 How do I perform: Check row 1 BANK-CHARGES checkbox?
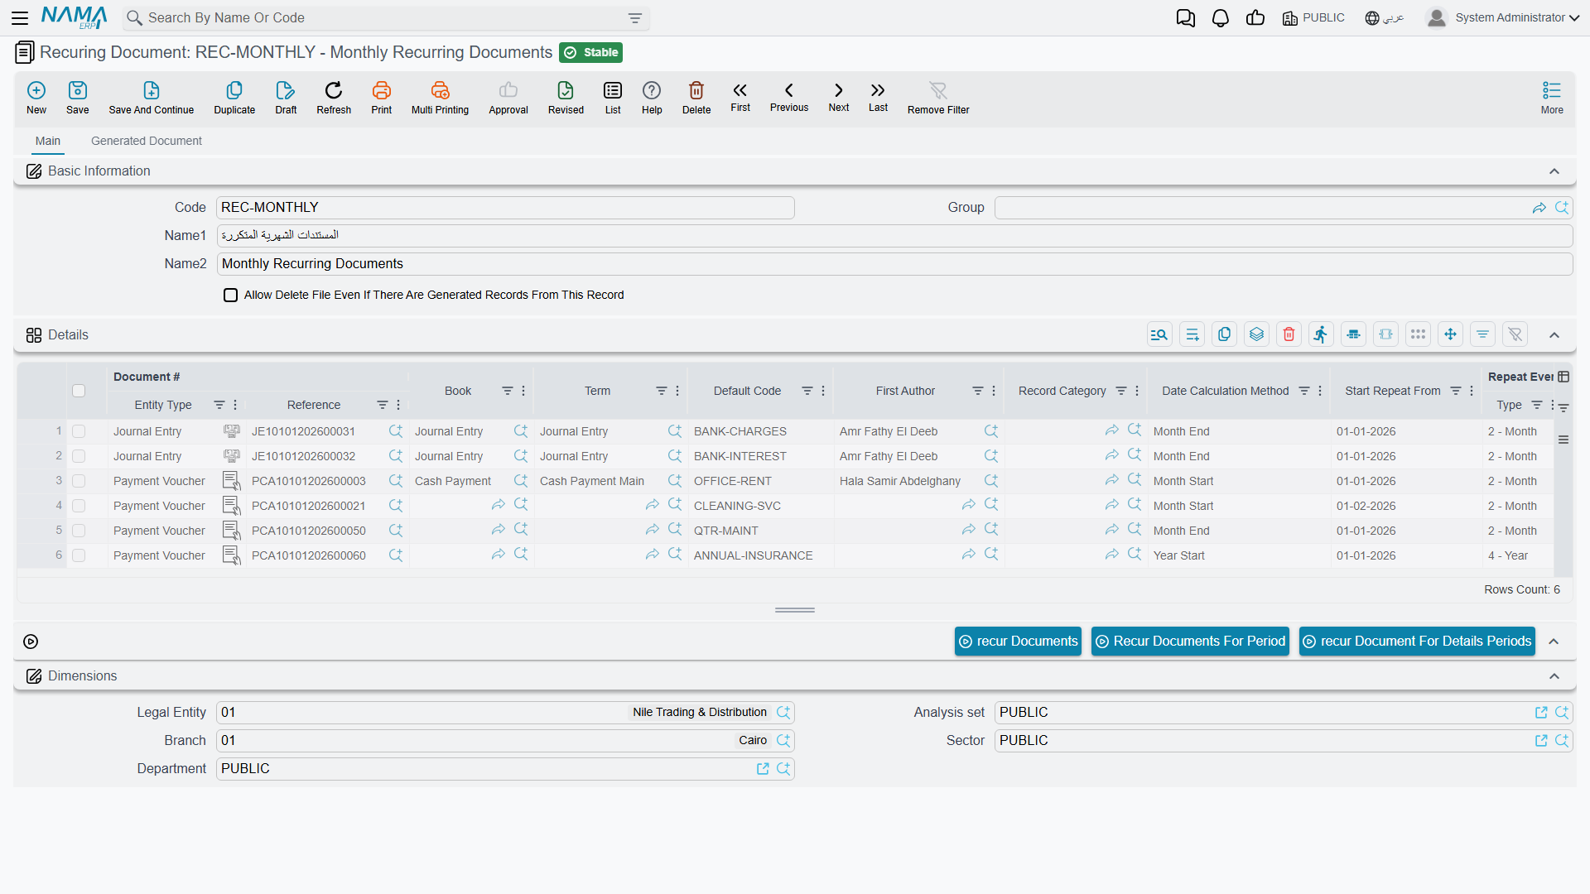click(79, 431)
